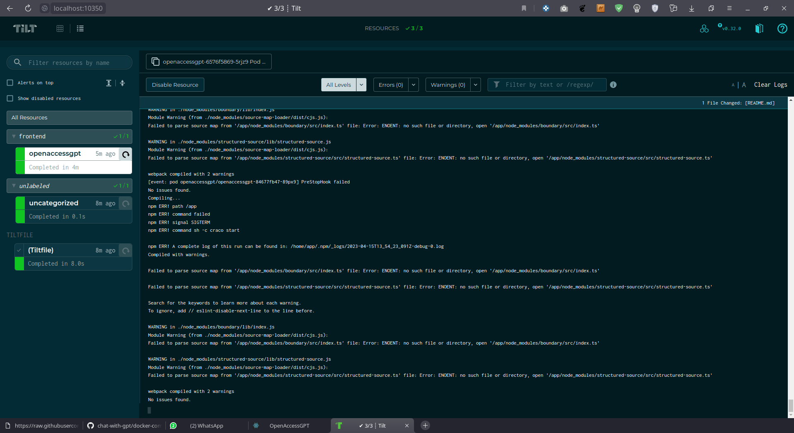Screen dimensions: 794x433
Task: Toggle the Tiltfile status checkmark
Action: [x=19, y=250]
